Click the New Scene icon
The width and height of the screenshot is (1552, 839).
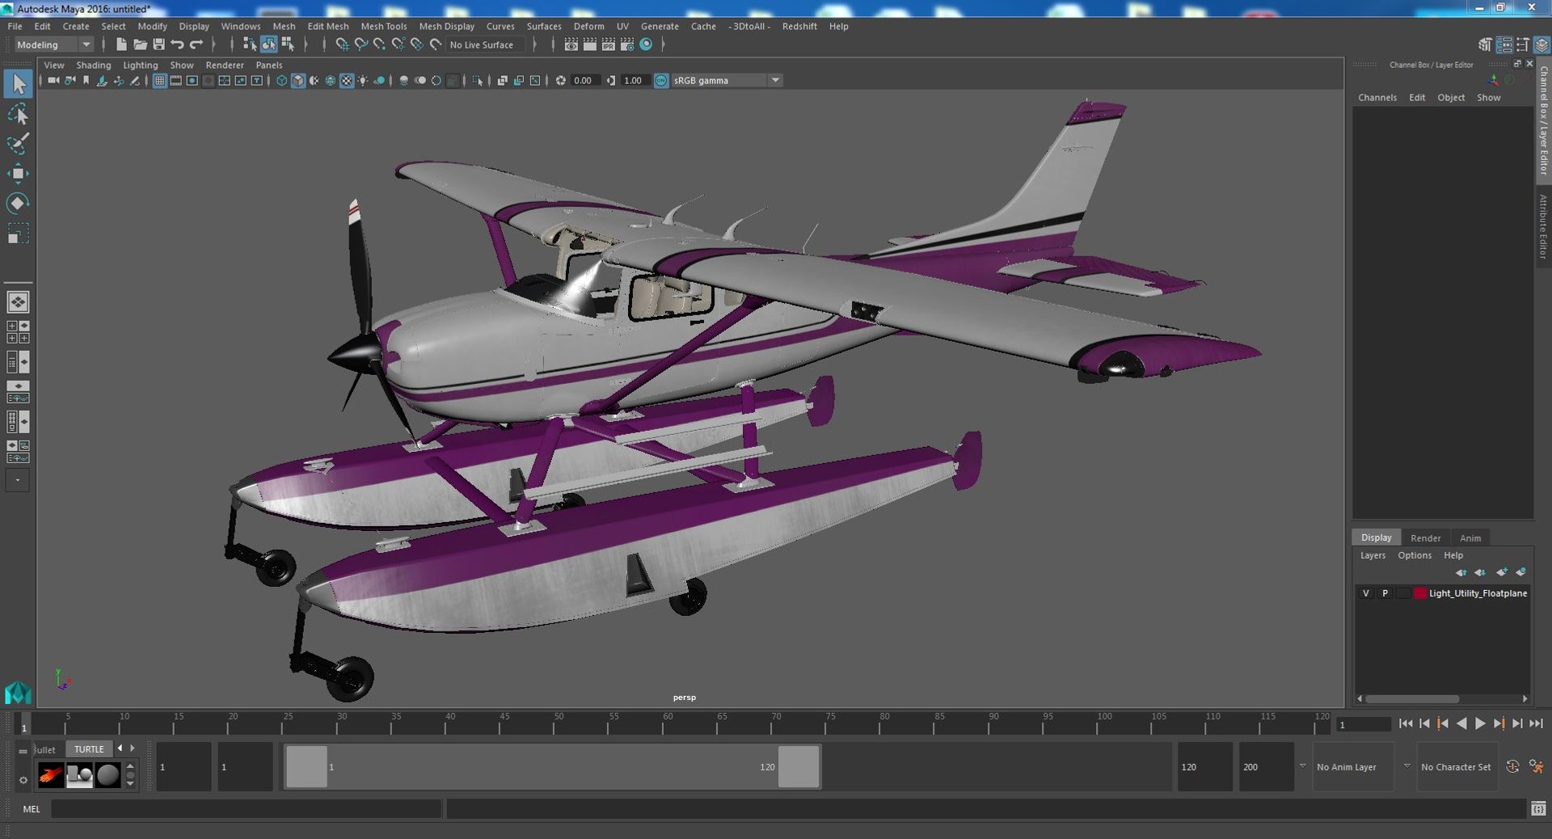[x=121, y=44]
